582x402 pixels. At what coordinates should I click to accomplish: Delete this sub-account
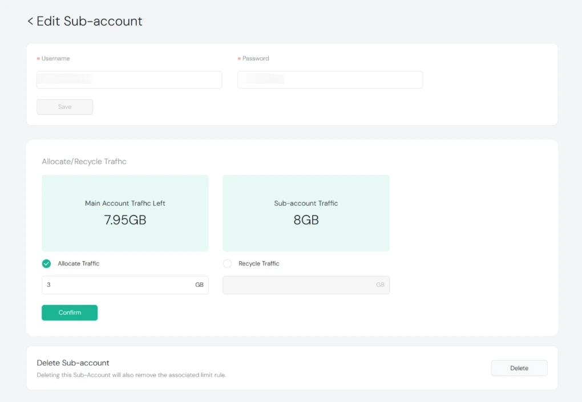[519, 368]
